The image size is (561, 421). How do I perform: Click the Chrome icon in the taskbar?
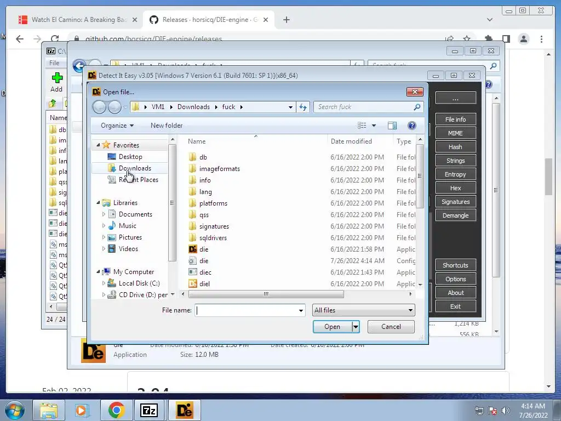pos(116,410)
